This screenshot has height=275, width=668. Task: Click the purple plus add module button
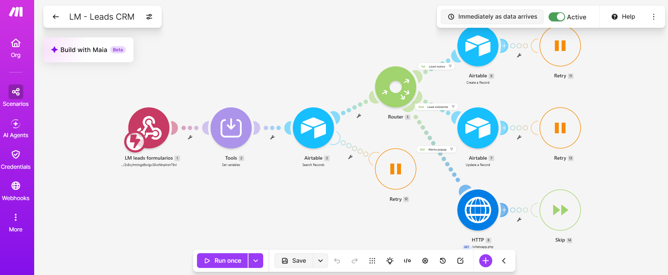click(x=485, y=261)
